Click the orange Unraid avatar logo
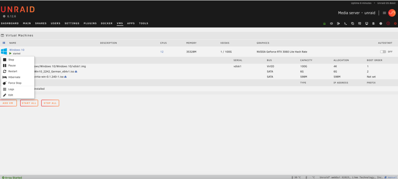Screen dimensions: 398x179 (392, 13)
